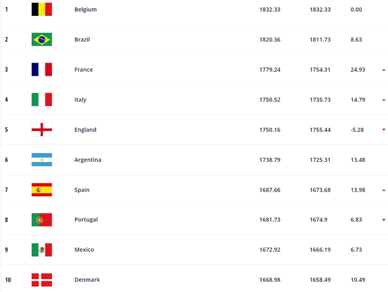Click the France flag icon

pos(42,70)
